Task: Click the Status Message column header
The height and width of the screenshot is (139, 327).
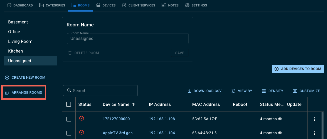Action: 271,105
